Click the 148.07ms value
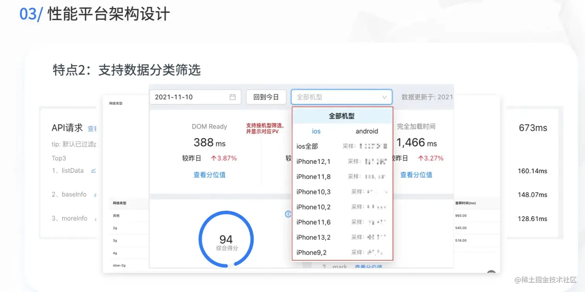Viewport: 585px width, 292px height. click(x=533, y=195)
